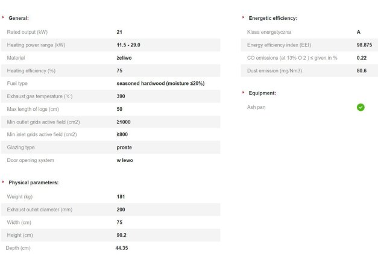Select the Equipment section heading
Screen dimensions: 378x271
click(262, 93)
